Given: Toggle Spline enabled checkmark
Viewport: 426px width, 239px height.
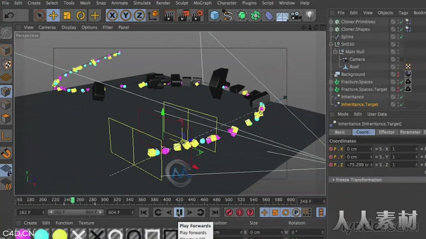Looking at the screenshot, I should (402, 37).
